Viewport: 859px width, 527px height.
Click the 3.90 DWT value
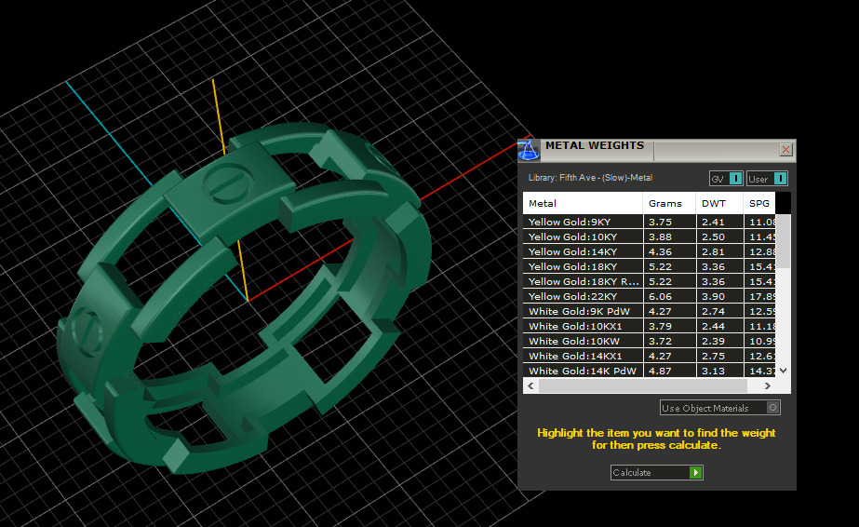(x=713, y=296)
